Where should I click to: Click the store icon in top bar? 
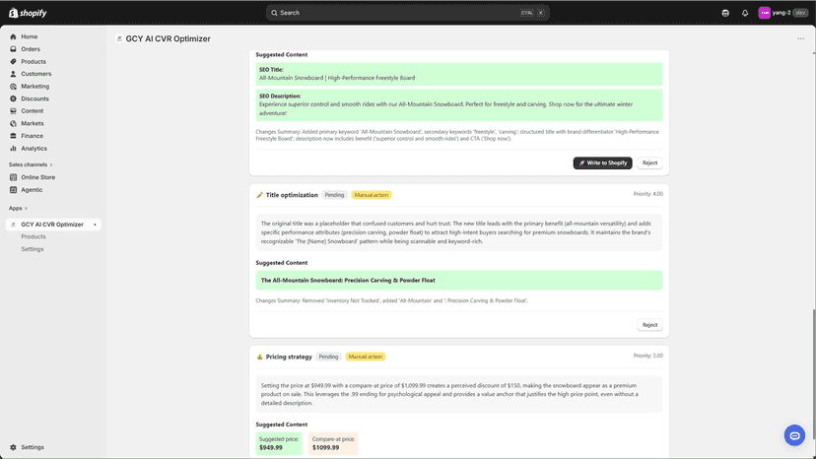pyautogui.click(x=725, y=13)
